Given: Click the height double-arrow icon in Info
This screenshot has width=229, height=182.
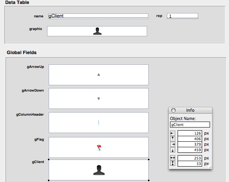Looking at the screenshot, I should click(172, 163).
